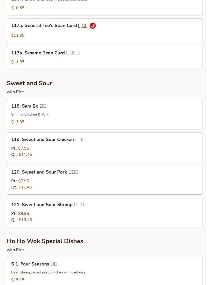This screenshot has height=285, width=211.
Task: Click the spicy chili pepper icon
Action: pos(93,26)
